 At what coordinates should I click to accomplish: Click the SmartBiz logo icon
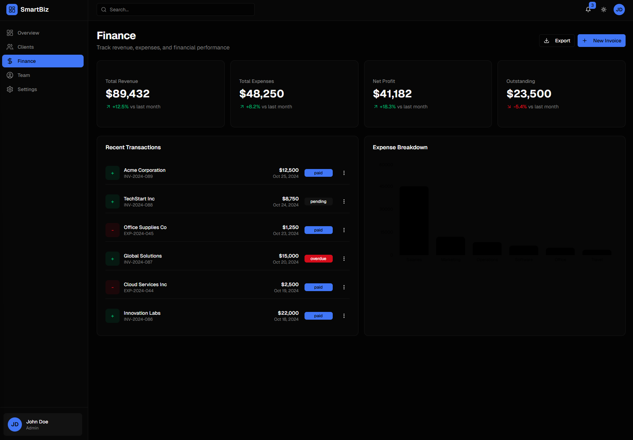pyautogui.click(x=12, y=10)
